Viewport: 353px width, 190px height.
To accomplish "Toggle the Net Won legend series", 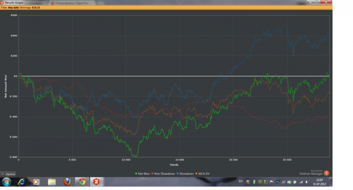I will (x=142, y=173).
